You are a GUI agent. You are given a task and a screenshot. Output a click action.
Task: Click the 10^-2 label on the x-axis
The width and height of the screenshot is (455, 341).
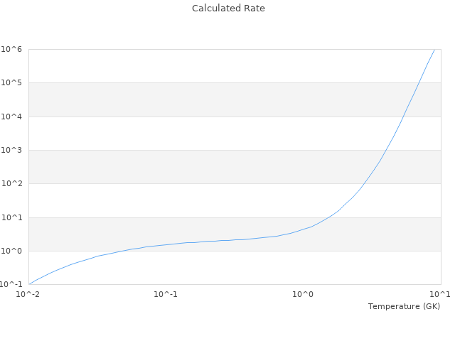(28, 295)
